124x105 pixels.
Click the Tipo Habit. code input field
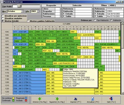[x=15, y=6]
